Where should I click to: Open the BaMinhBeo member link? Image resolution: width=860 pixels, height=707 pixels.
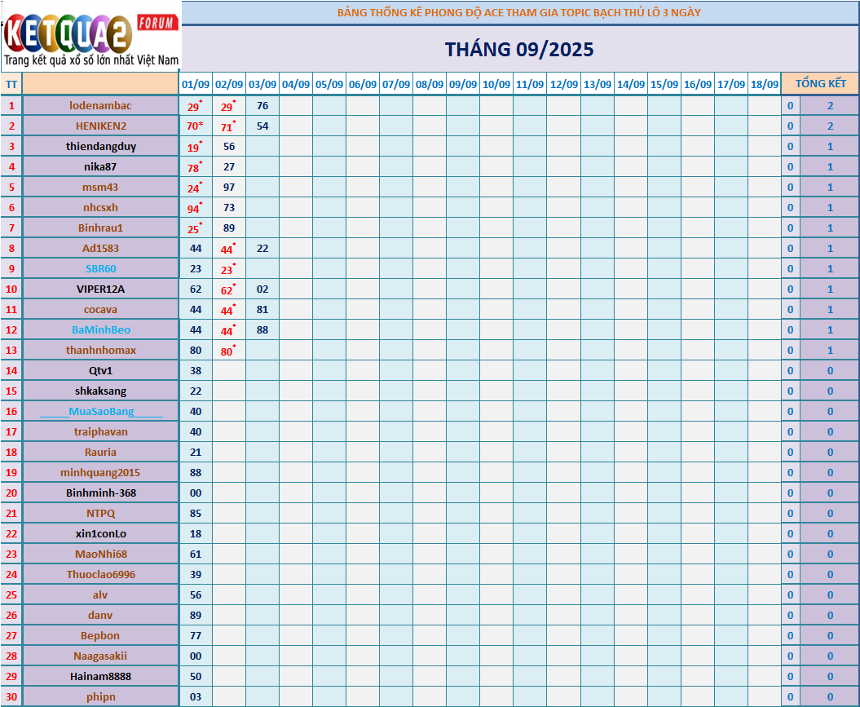(101, 329)
